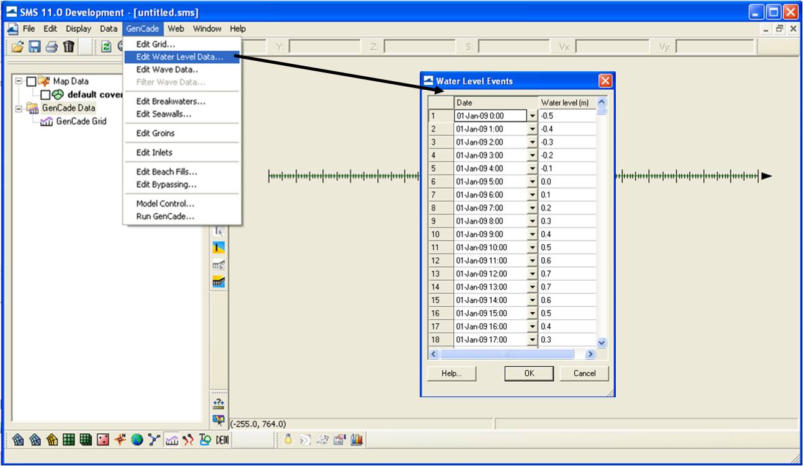Select the DEM module icon
Screen dimensions: 803x466
(x=223, y=440)
